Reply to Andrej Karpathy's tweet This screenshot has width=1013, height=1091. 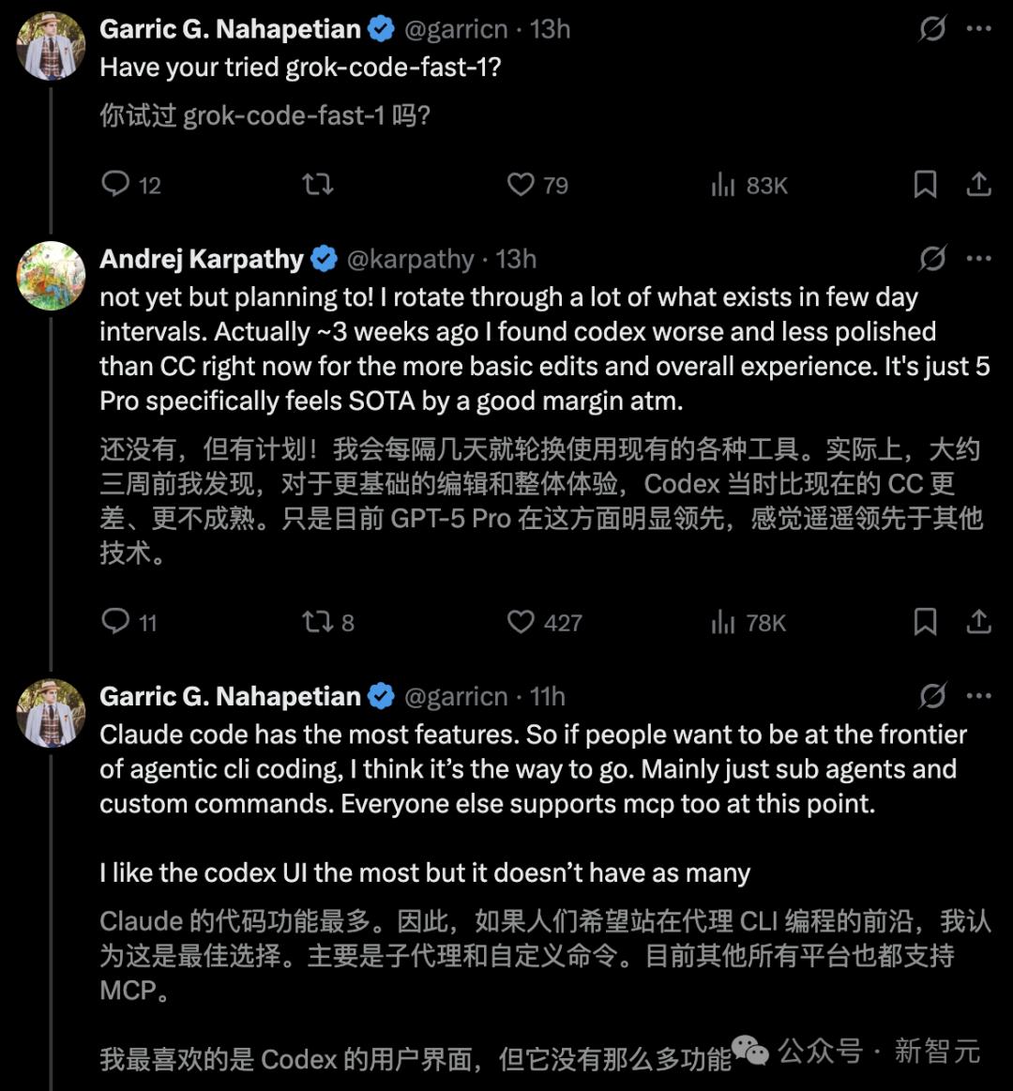115,621
